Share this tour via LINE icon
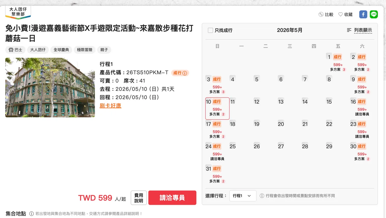This screenshot has height=218, width=386. tap(374, 14)
